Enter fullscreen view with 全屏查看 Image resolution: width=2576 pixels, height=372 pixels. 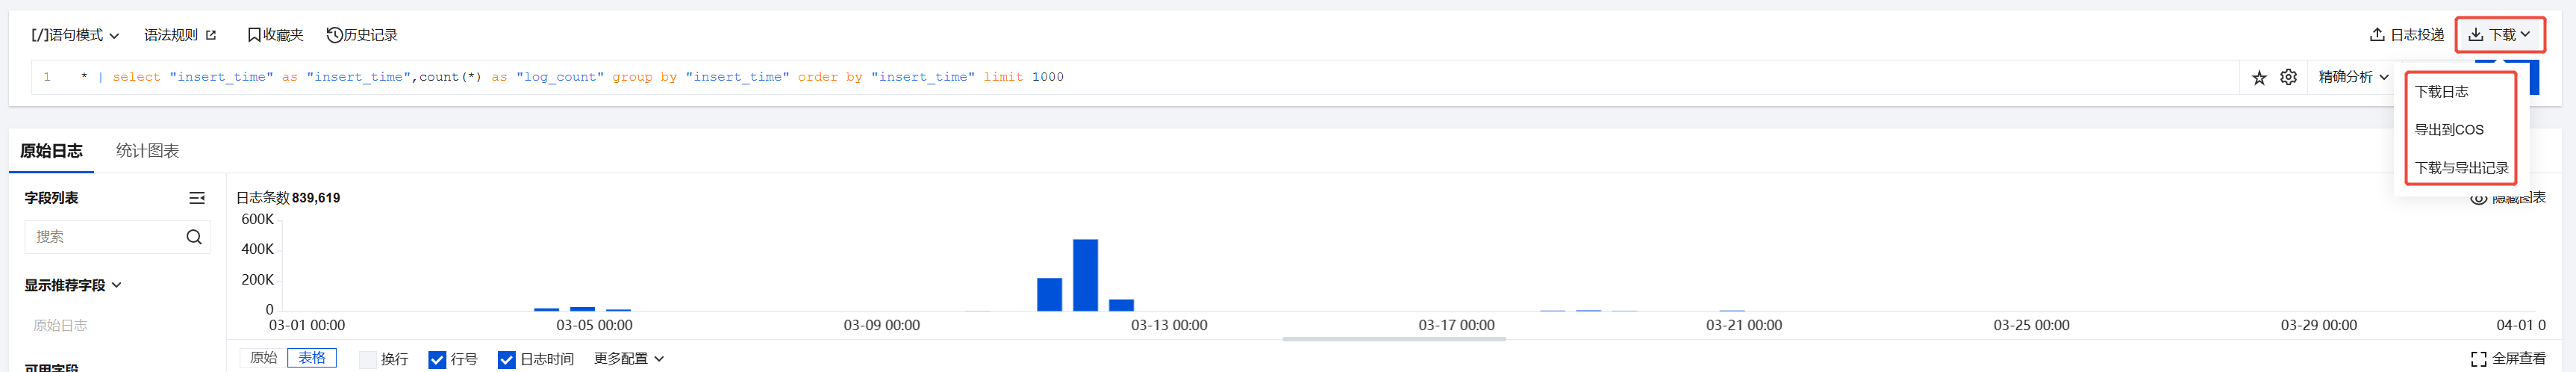(2508, 359)
